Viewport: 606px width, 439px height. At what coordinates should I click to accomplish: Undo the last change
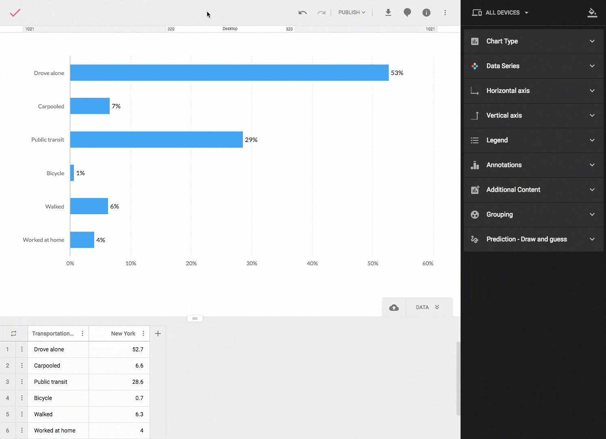tap(302, 13)
